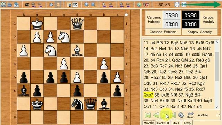Select move Na5 in the move list
Viewport: 222px width, 125px height.
coord(183,43)
